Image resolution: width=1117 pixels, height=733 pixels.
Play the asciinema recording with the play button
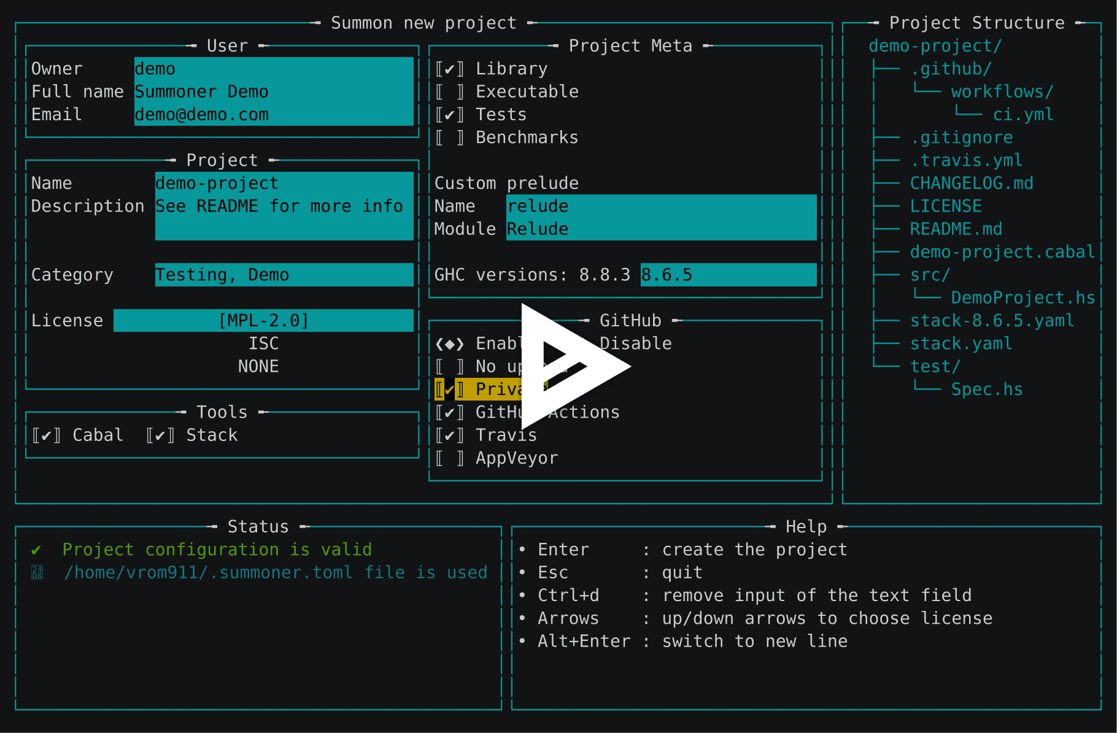[576, 366]
